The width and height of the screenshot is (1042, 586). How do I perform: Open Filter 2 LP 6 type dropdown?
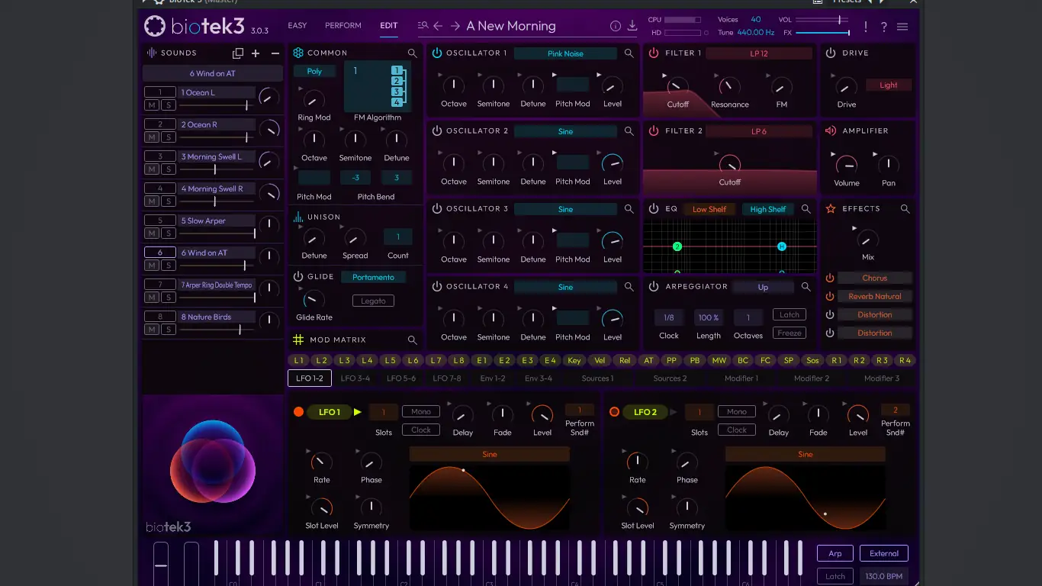point(759,131)
